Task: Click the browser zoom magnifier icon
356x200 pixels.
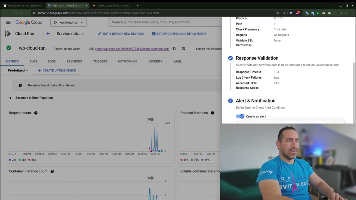Action: pyautogui.click(x=278, y=13)
